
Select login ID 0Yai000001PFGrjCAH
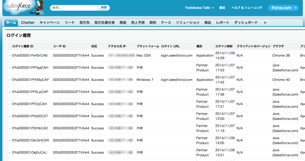[x=30, y=104]
